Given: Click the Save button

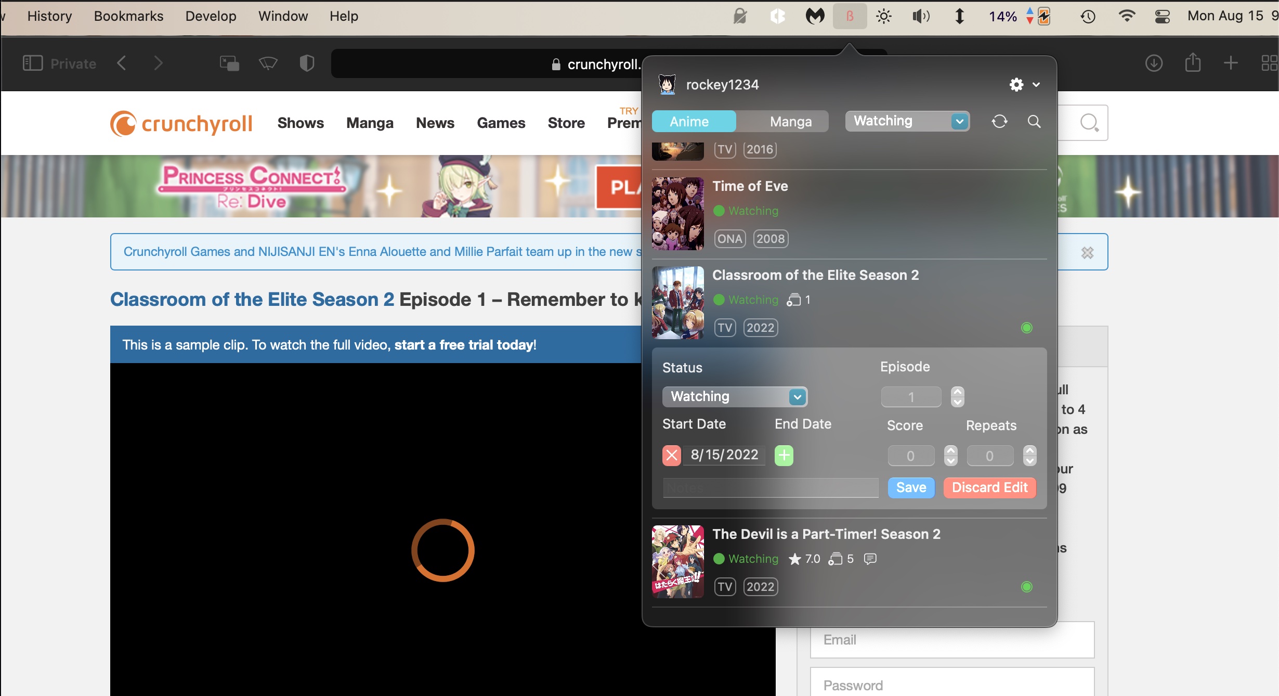Looking at the screenshot, I should pos(910,487).
